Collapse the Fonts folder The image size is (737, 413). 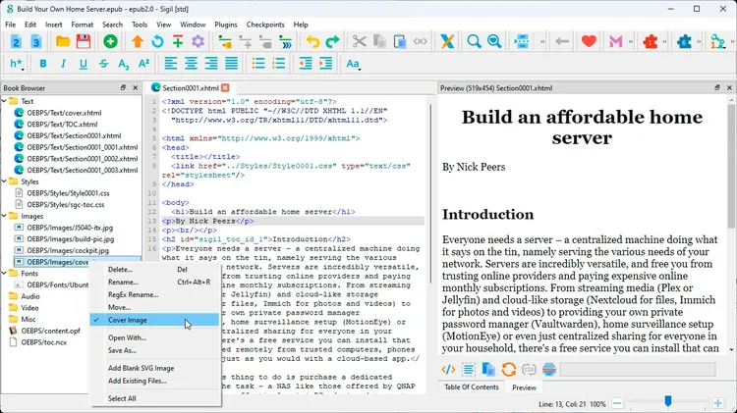coord(4,273)
